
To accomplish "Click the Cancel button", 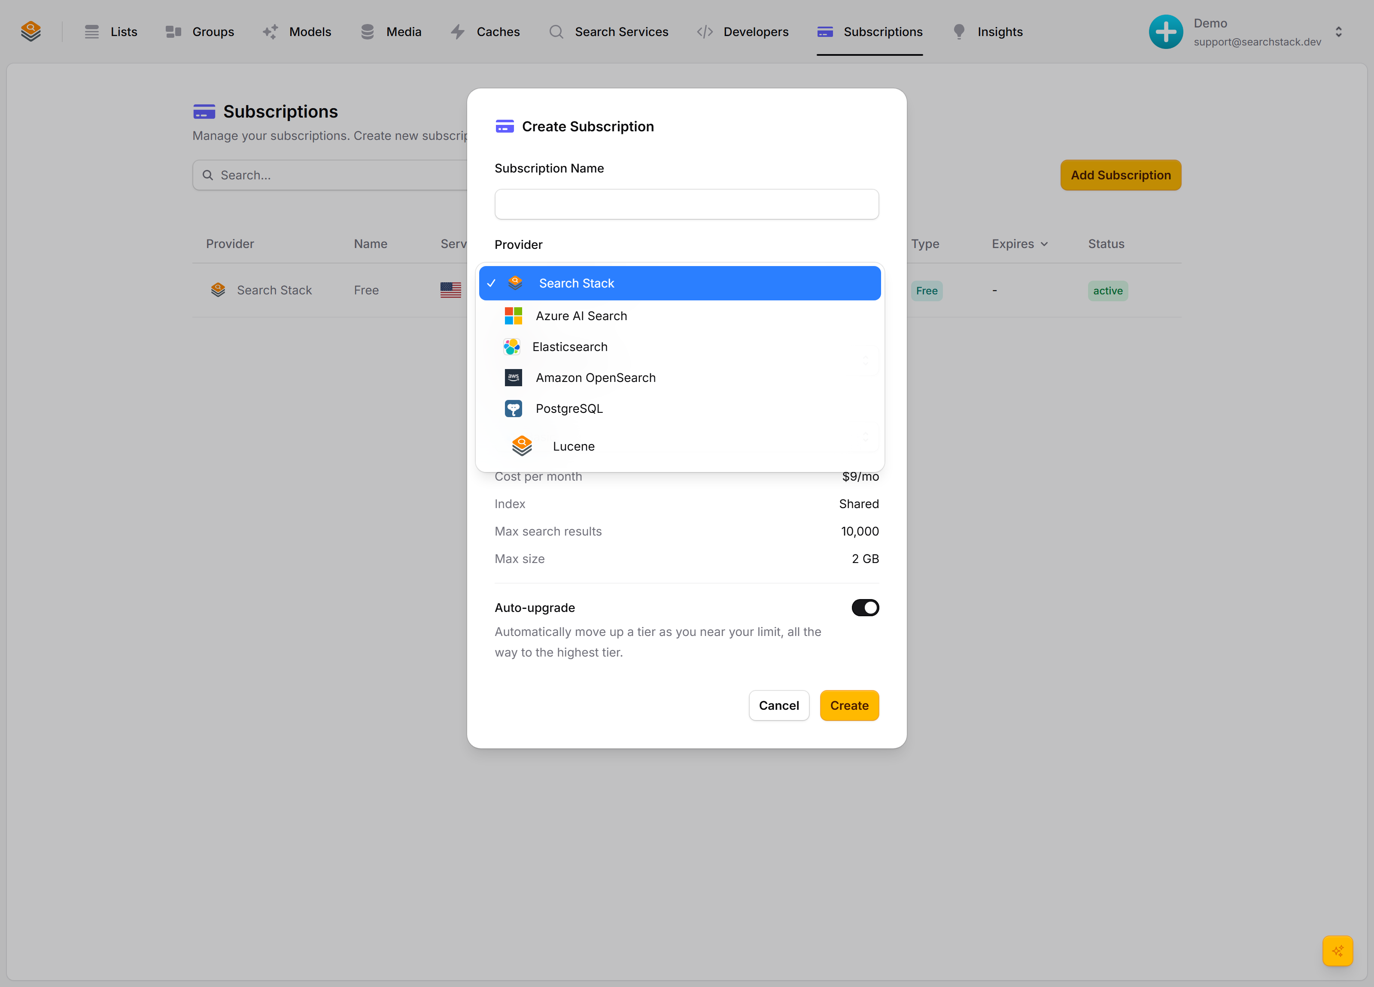I will pos(778,705).
